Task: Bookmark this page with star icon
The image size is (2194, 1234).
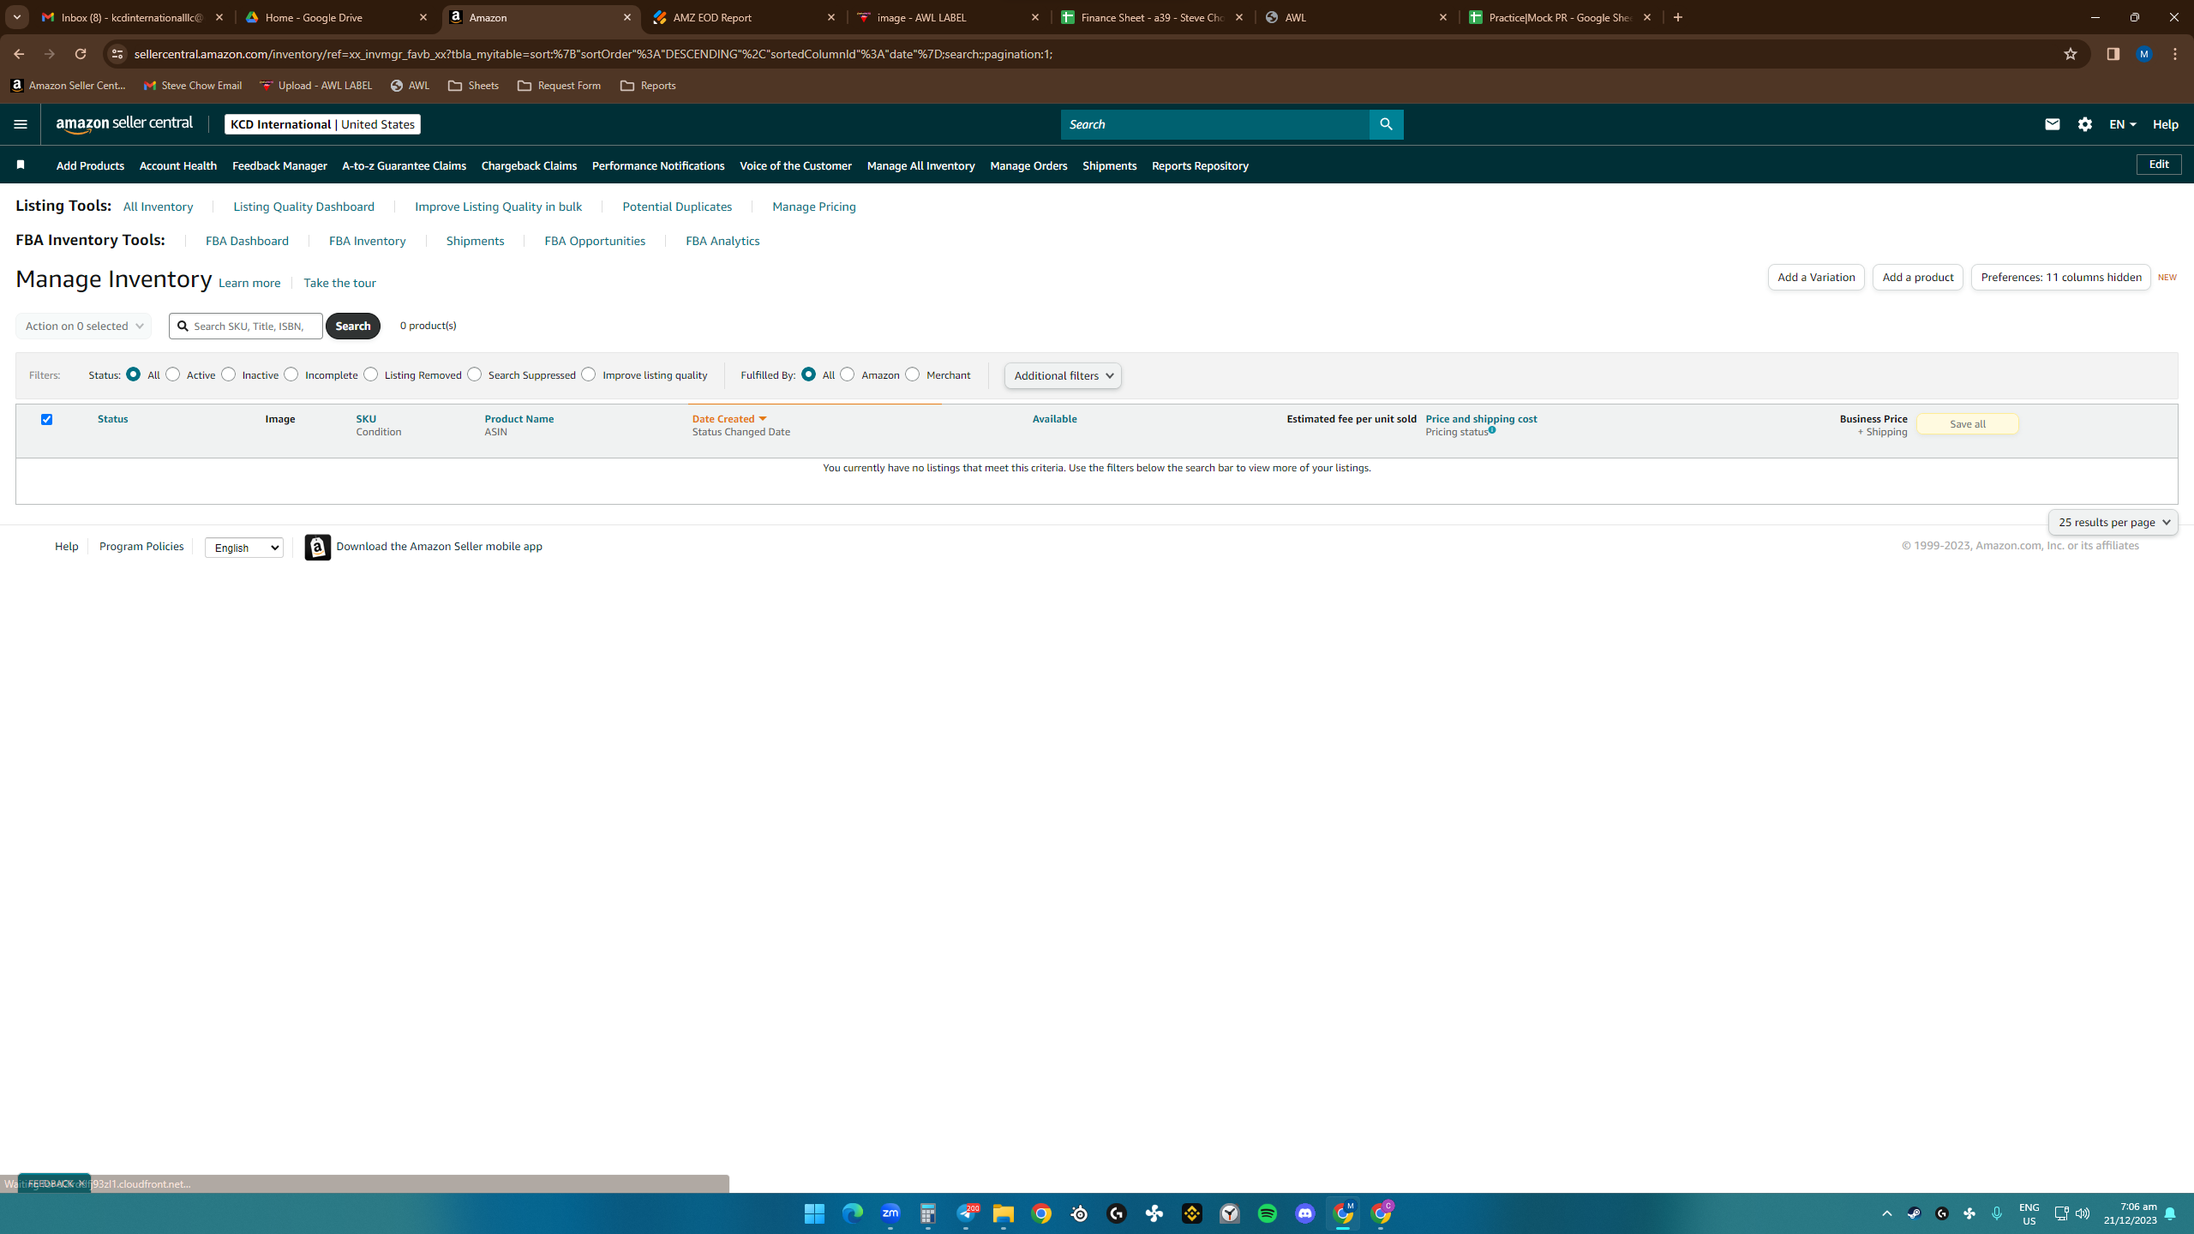Action: (2071, 54)
